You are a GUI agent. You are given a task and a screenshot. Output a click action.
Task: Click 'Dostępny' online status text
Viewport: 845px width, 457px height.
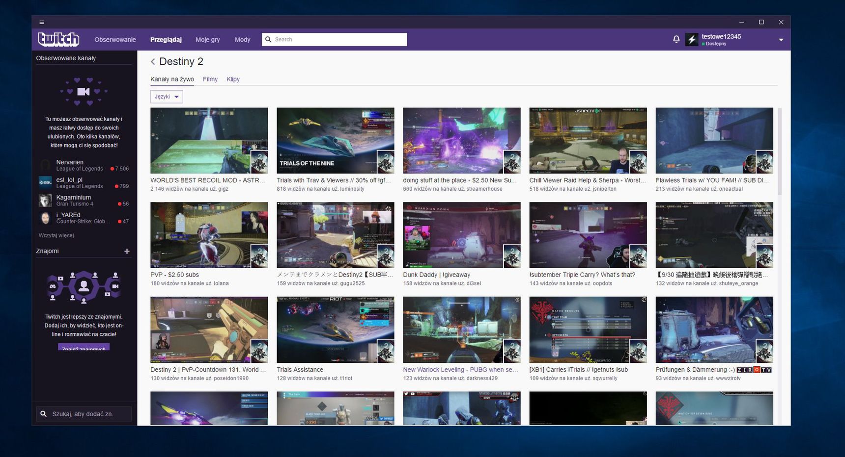(716, 44)
